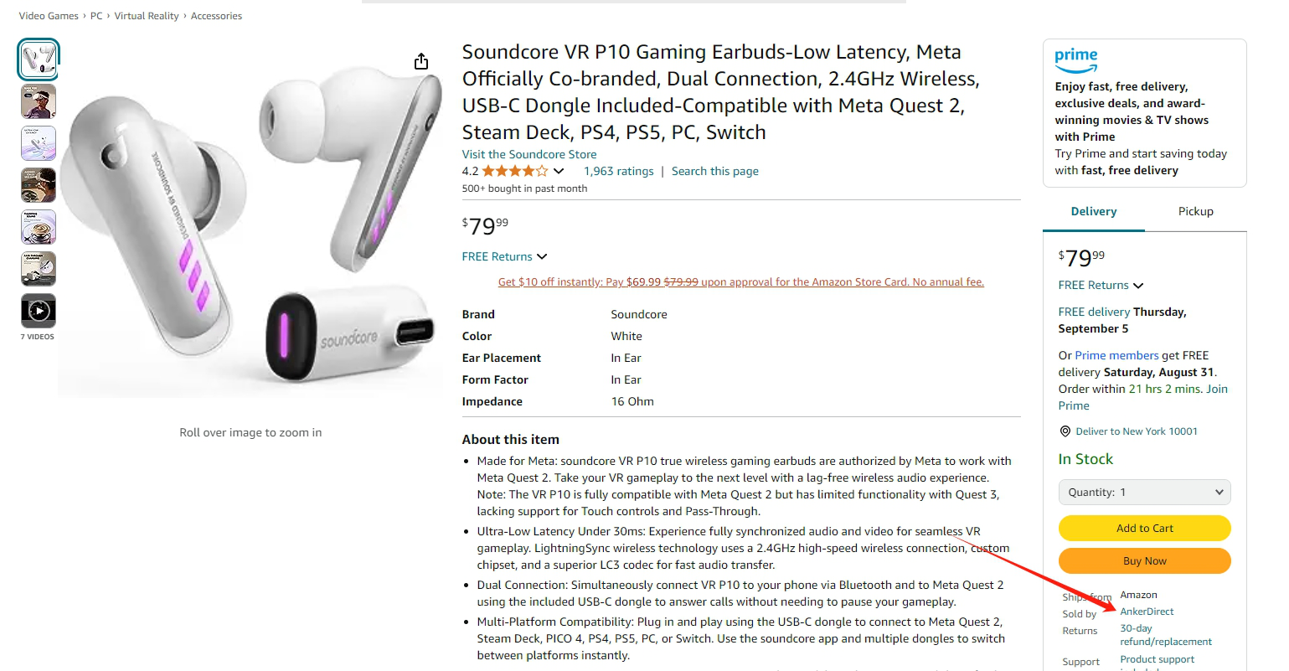Screen dimensions: 1289x671
Task: Visit the Soundcore Store link
Action: [529, 154]
